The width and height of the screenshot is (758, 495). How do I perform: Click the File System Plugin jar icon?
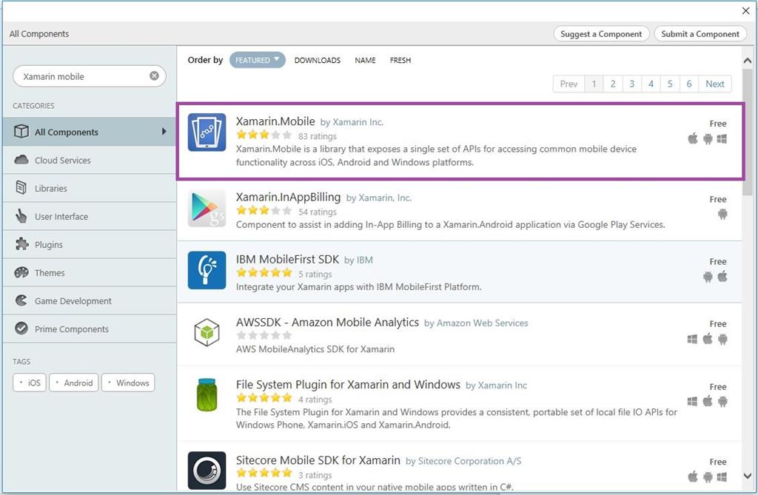pos(207,395)
